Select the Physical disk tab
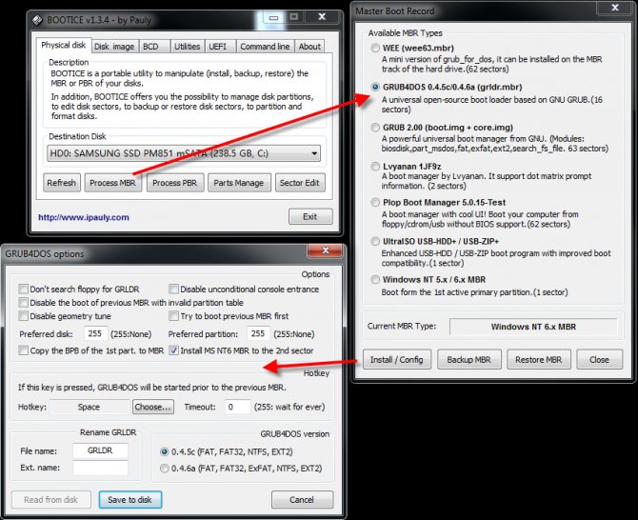Screen dimensions: 638x520 pyautogui.click(x=64, y=45)
